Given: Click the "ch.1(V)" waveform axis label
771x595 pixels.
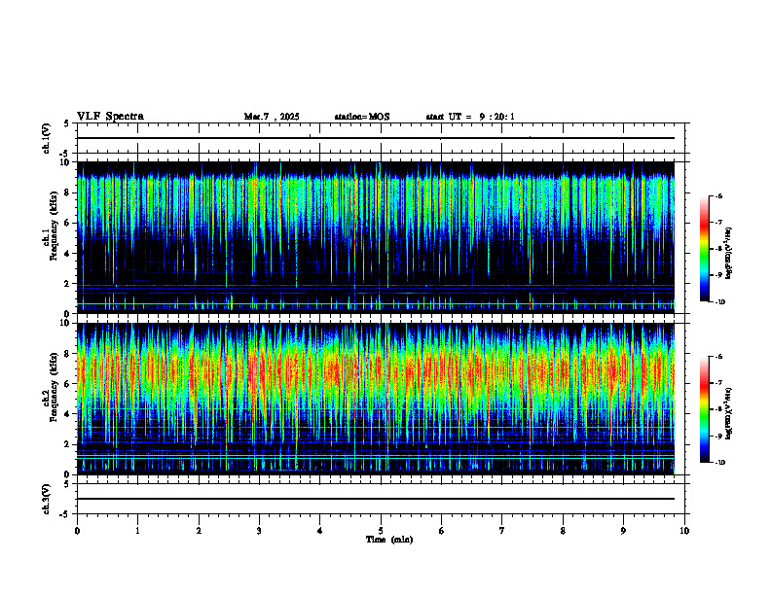Looking at the screenshot, I should click(46, 138).
